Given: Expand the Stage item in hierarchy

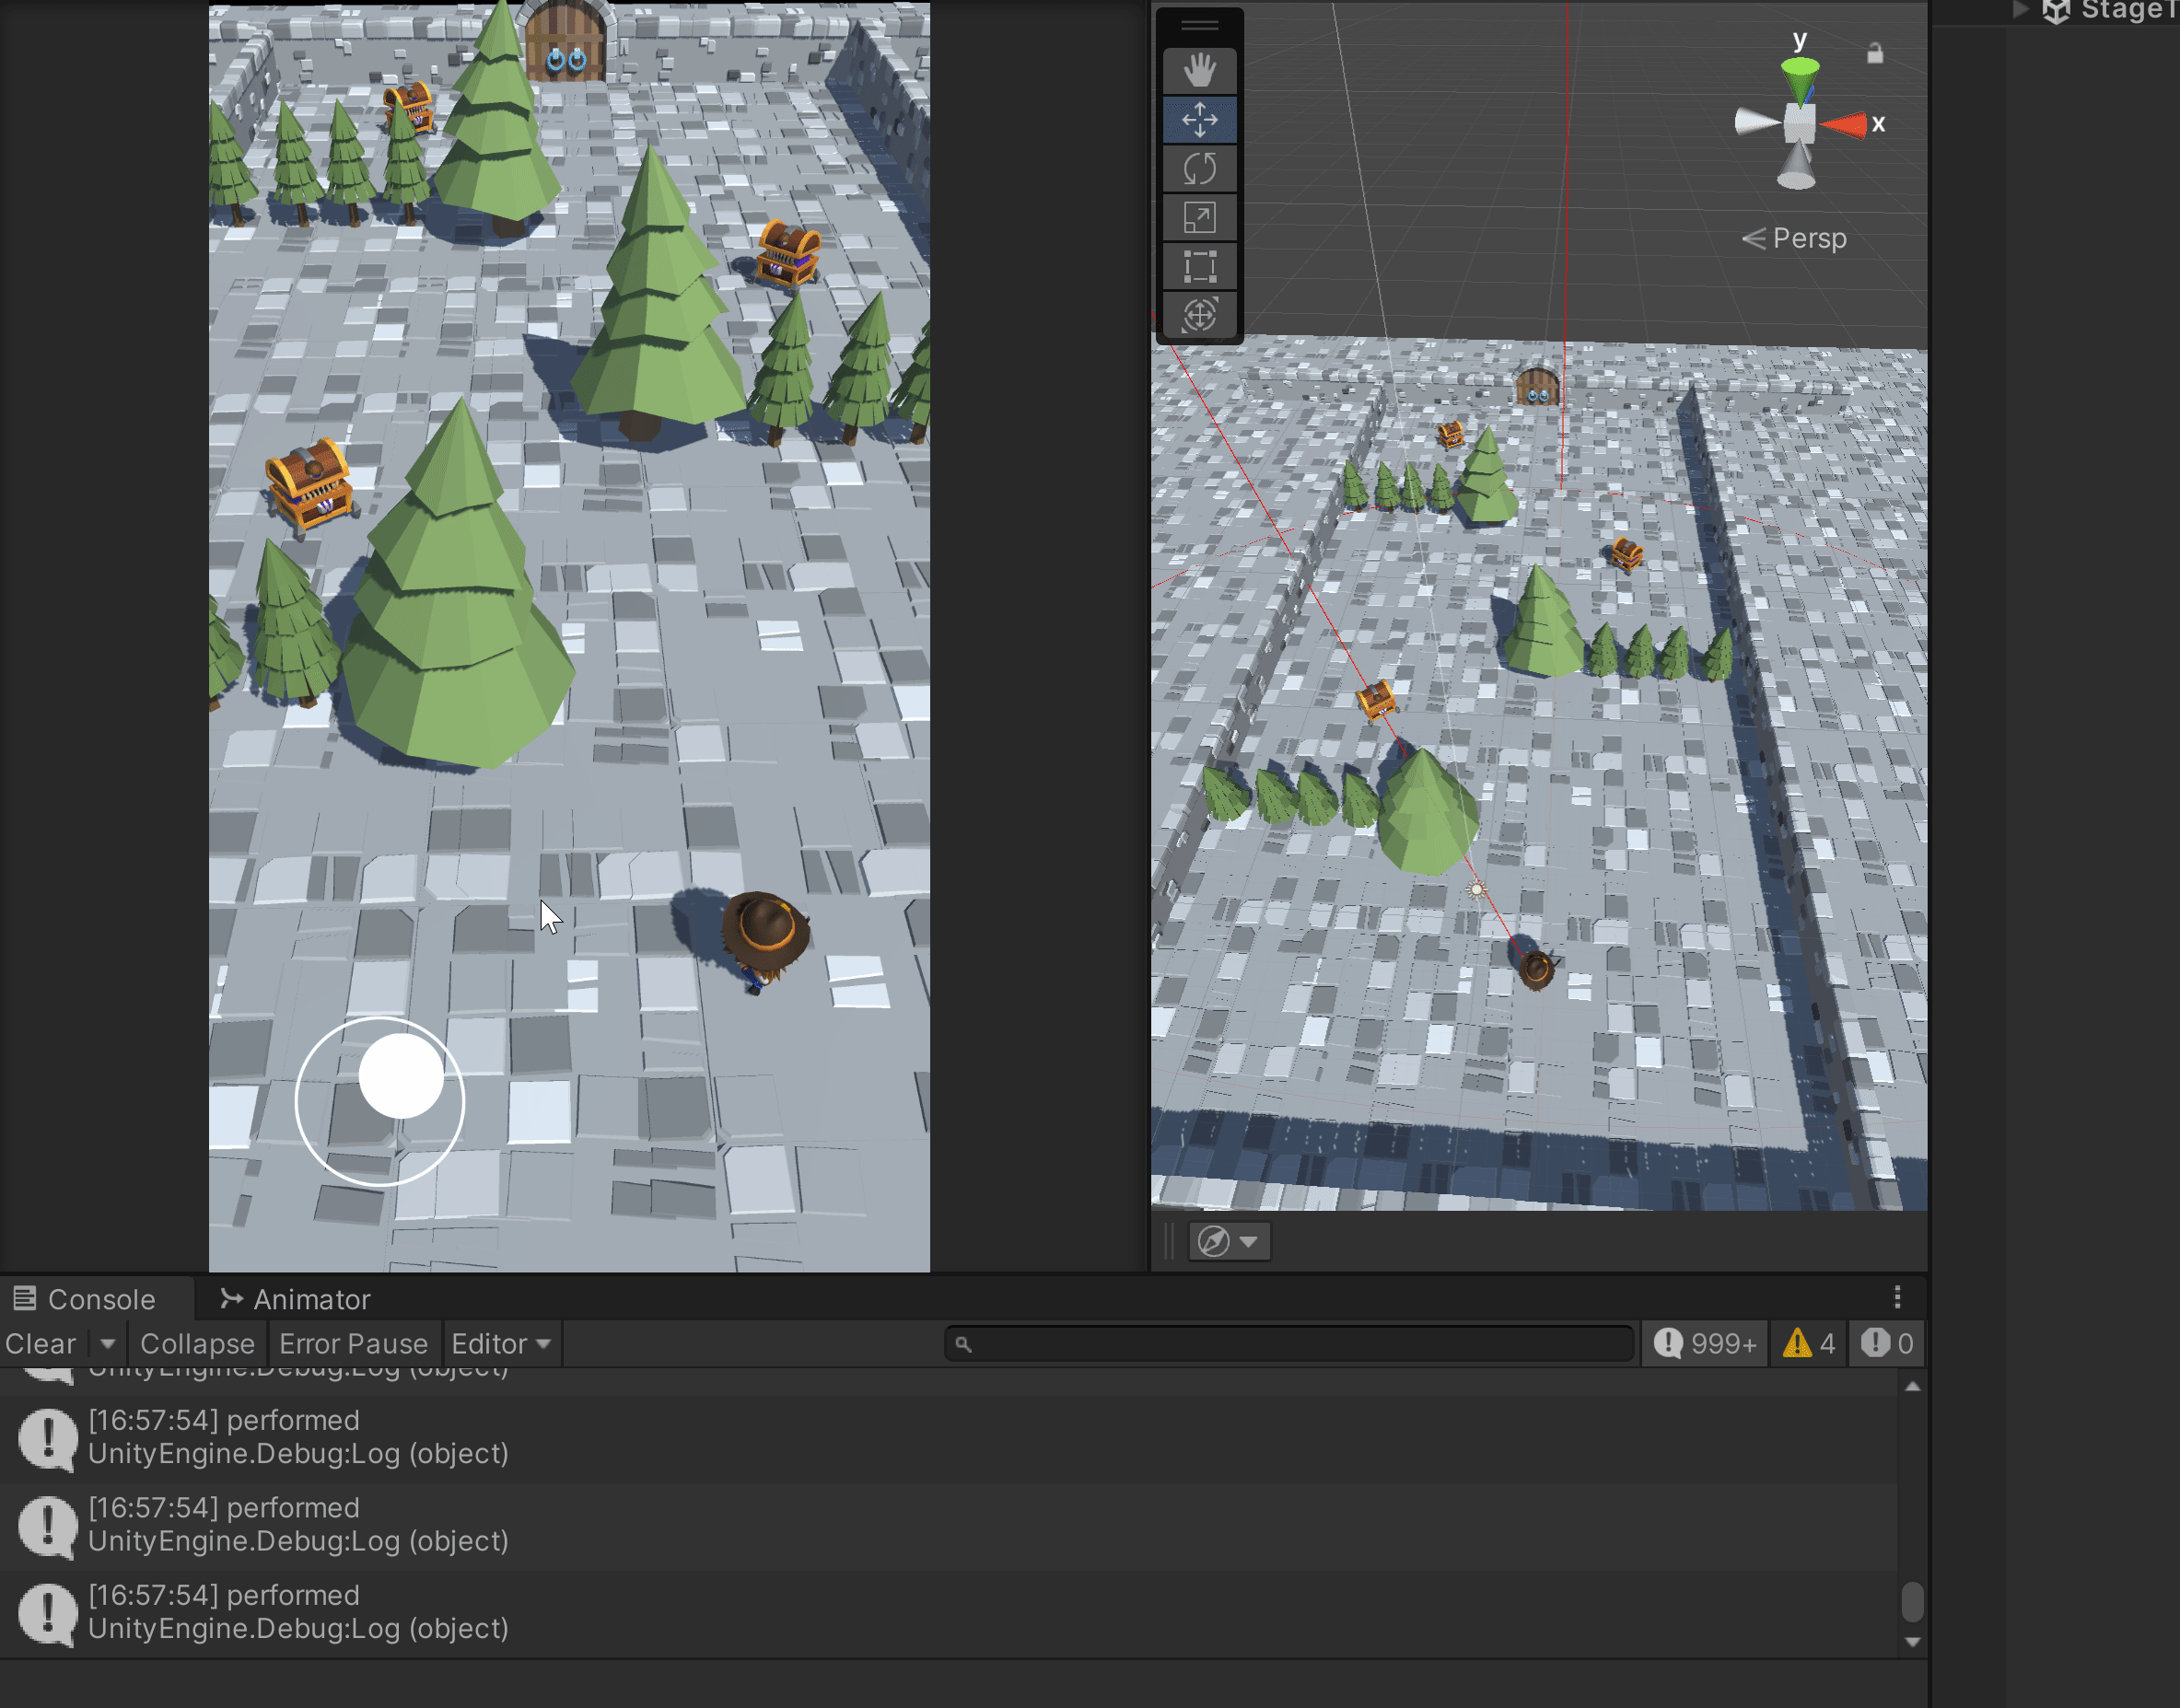Looking at the screenshot, I should (x=2020, y=10).
